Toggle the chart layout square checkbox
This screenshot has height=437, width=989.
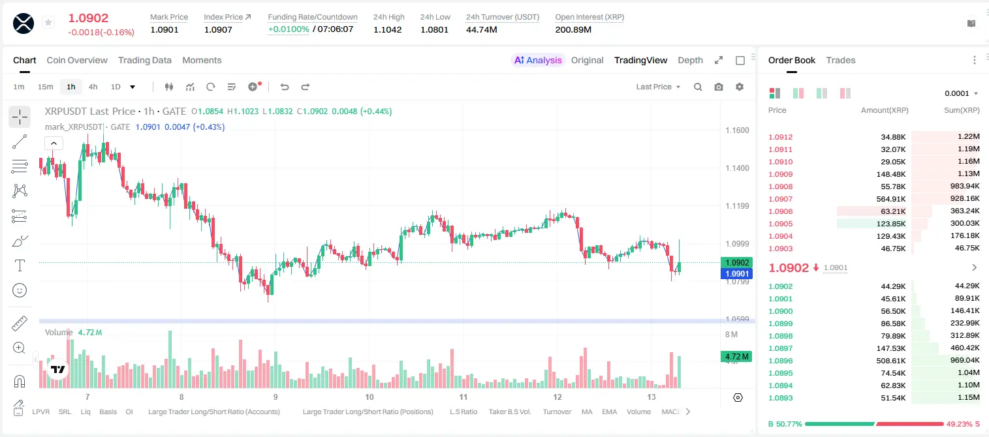click(x=740, y=60)
